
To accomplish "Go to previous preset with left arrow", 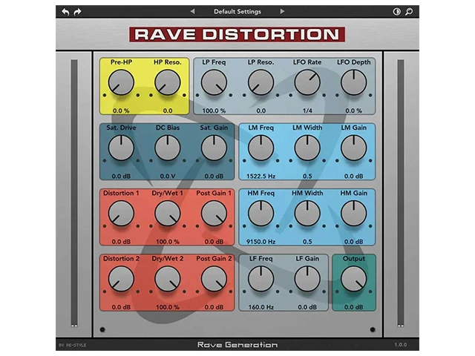I will 192,12.
